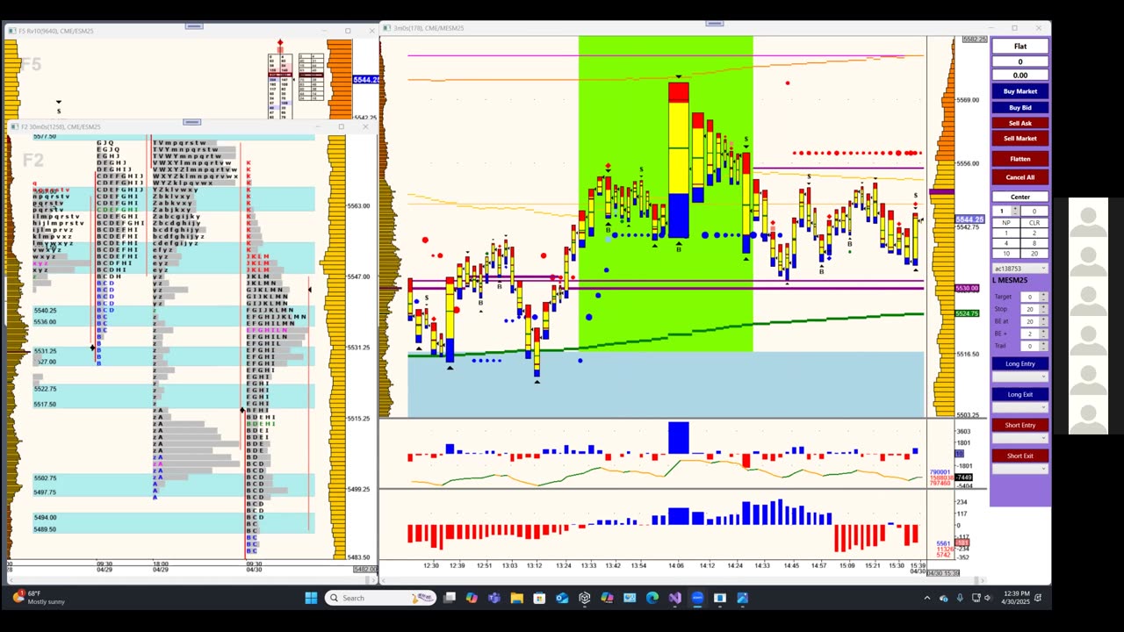Open notification center bell icon
The image size is (1124, 632).
tap(1039, 598)
